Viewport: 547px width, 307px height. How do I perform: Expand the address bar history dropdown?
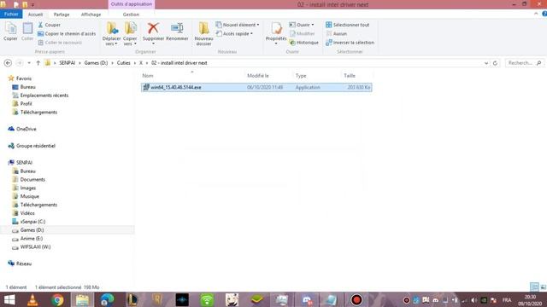pos(486,63)
